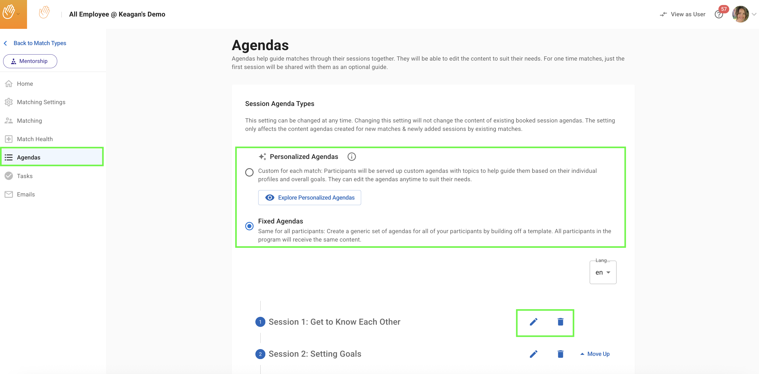Image resolution: width=759 pixels, height=374 pixels.
Task: Open the language dropdown showing en
Action: 603,273
